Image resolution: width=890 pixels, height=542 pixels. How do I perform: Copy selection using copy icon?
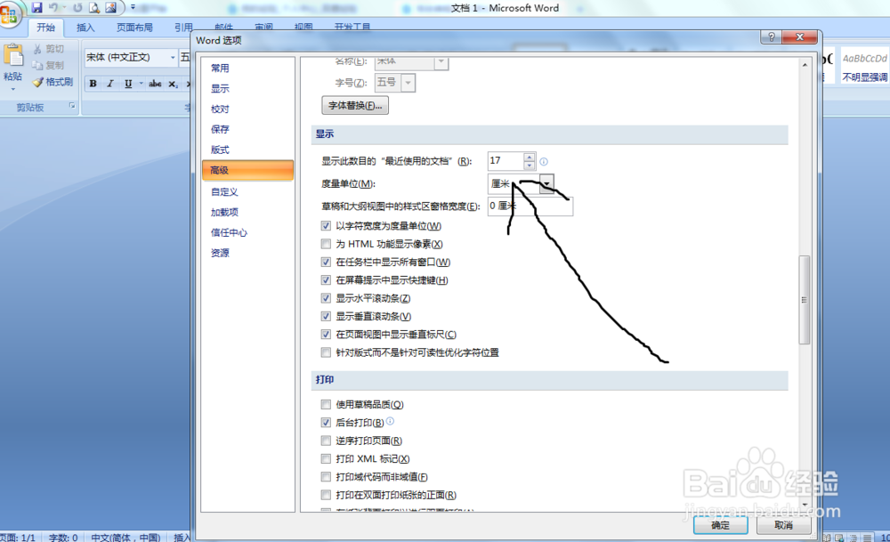(x=37, y=65)
